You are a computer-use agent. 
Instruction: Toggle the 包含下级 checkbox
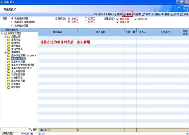coord(22,134)
